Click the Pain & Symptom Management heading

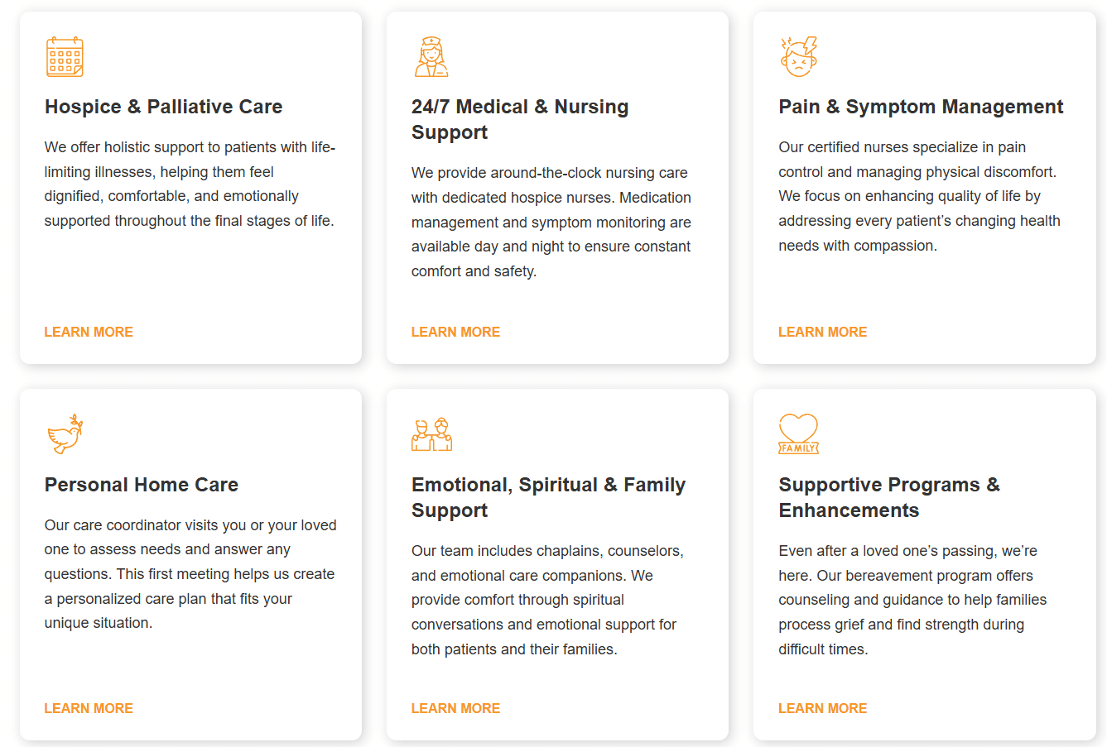point(921,107)
